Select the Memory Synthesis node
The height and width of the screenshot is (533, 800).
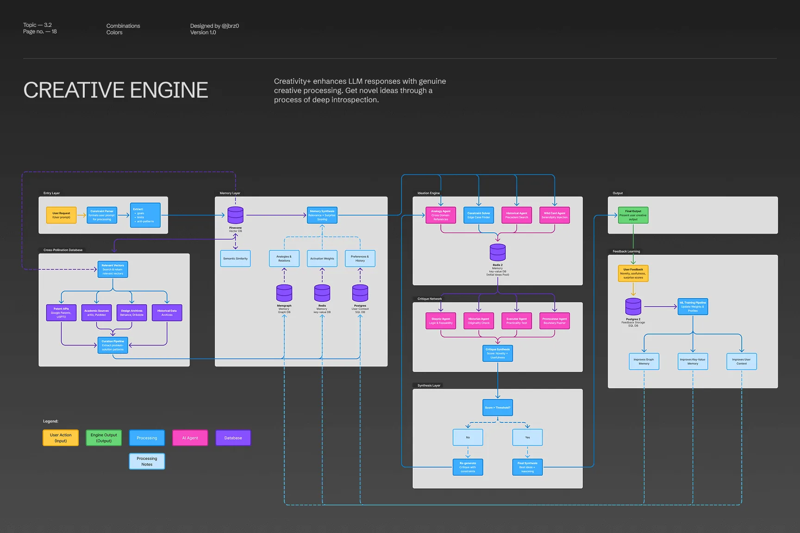pyautogui.click(x=322, y=215)
